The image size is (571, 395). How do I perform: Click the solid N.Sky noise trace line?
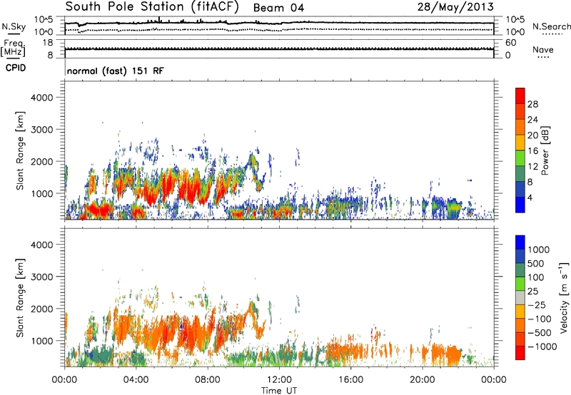coord(279,23)
